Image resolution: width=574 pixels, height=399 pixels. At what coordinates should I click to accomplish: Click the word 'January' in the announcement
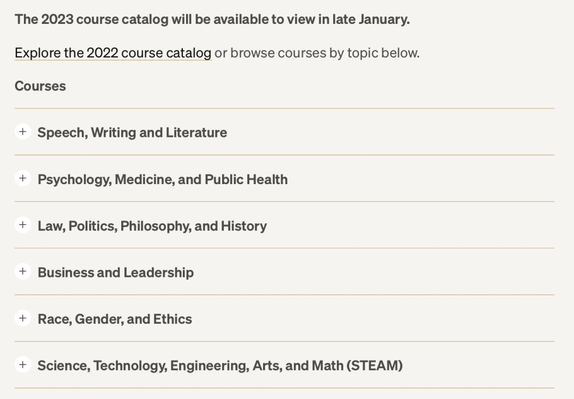(383, 20)
